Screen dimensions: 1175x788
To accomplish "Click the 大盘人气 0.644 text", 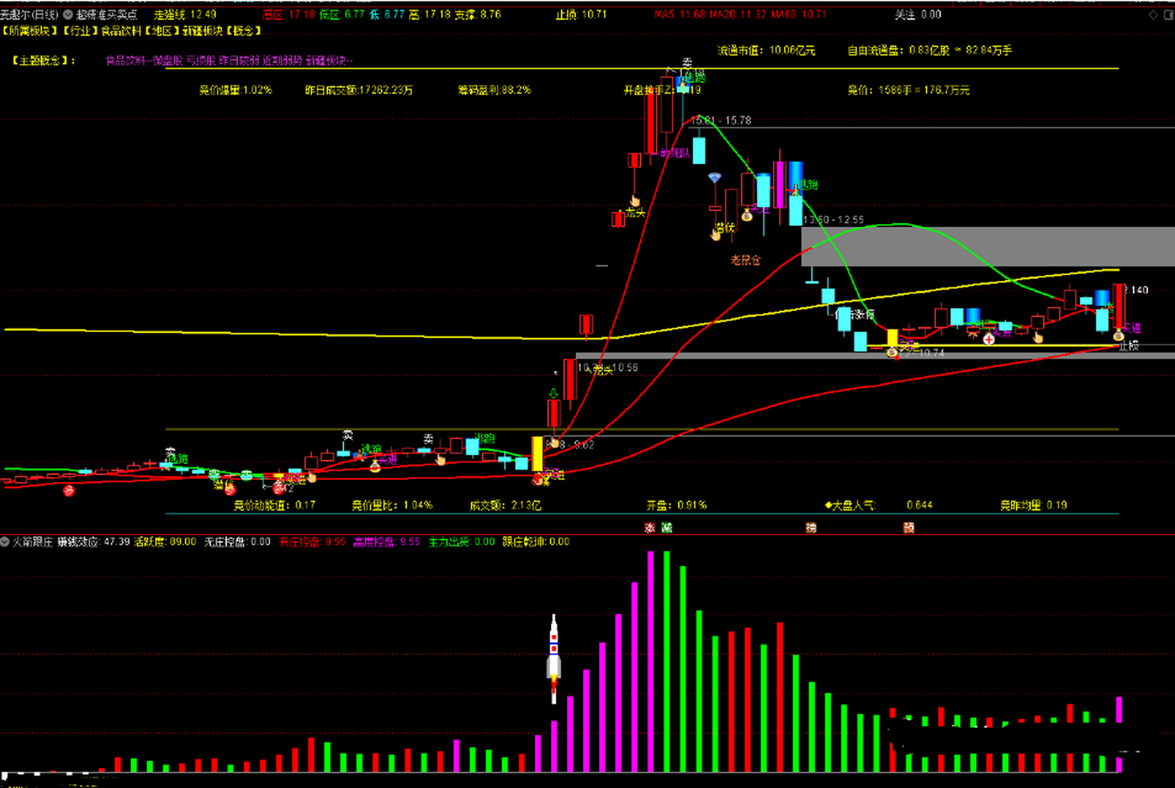I will coord(879,505).
